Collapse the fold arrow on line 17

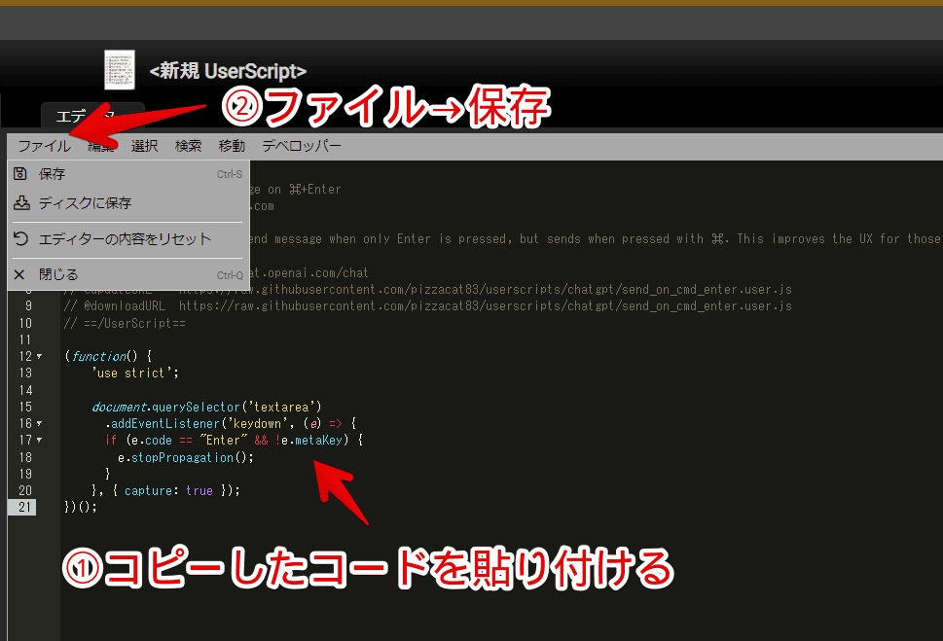(x=39, y=441)
